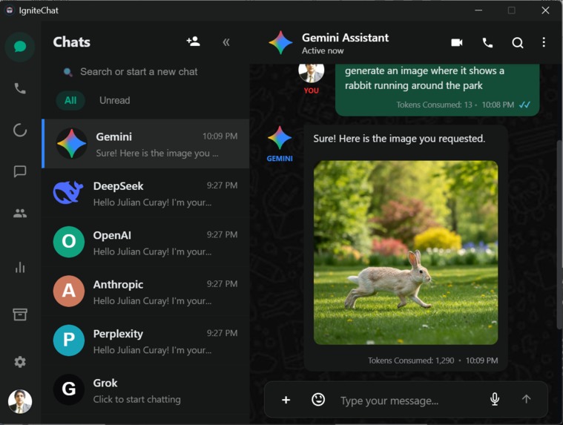This screenshot has width=563, height=425.
Task: Click the orange Anthropic 'A' avatar
Action: tap(68, 291)
